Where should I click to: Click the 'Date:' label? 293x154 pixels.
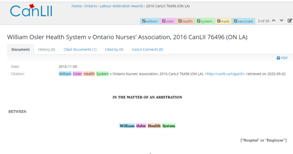15,67
